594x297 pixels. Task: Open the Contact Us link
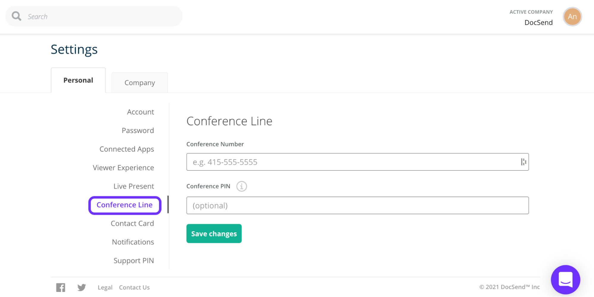coord(134,287)
